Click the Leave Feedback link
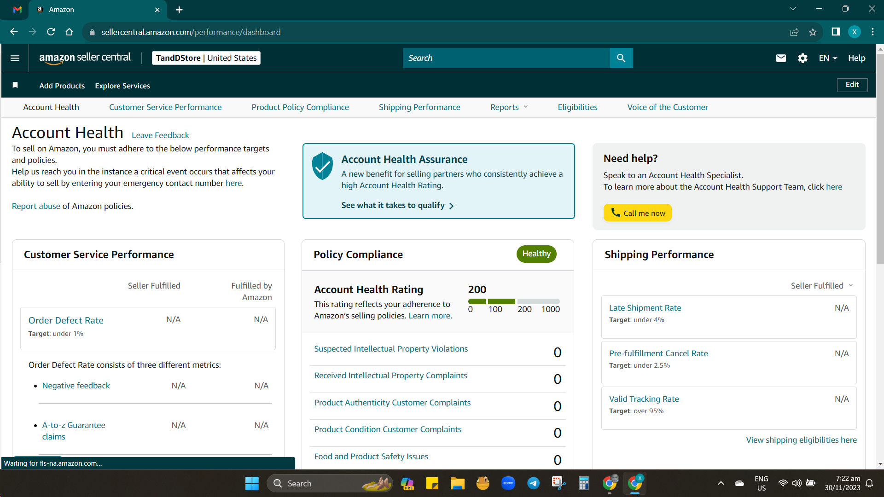The height and width of the screenshot is (497, 884). click(x=160, y=135)
